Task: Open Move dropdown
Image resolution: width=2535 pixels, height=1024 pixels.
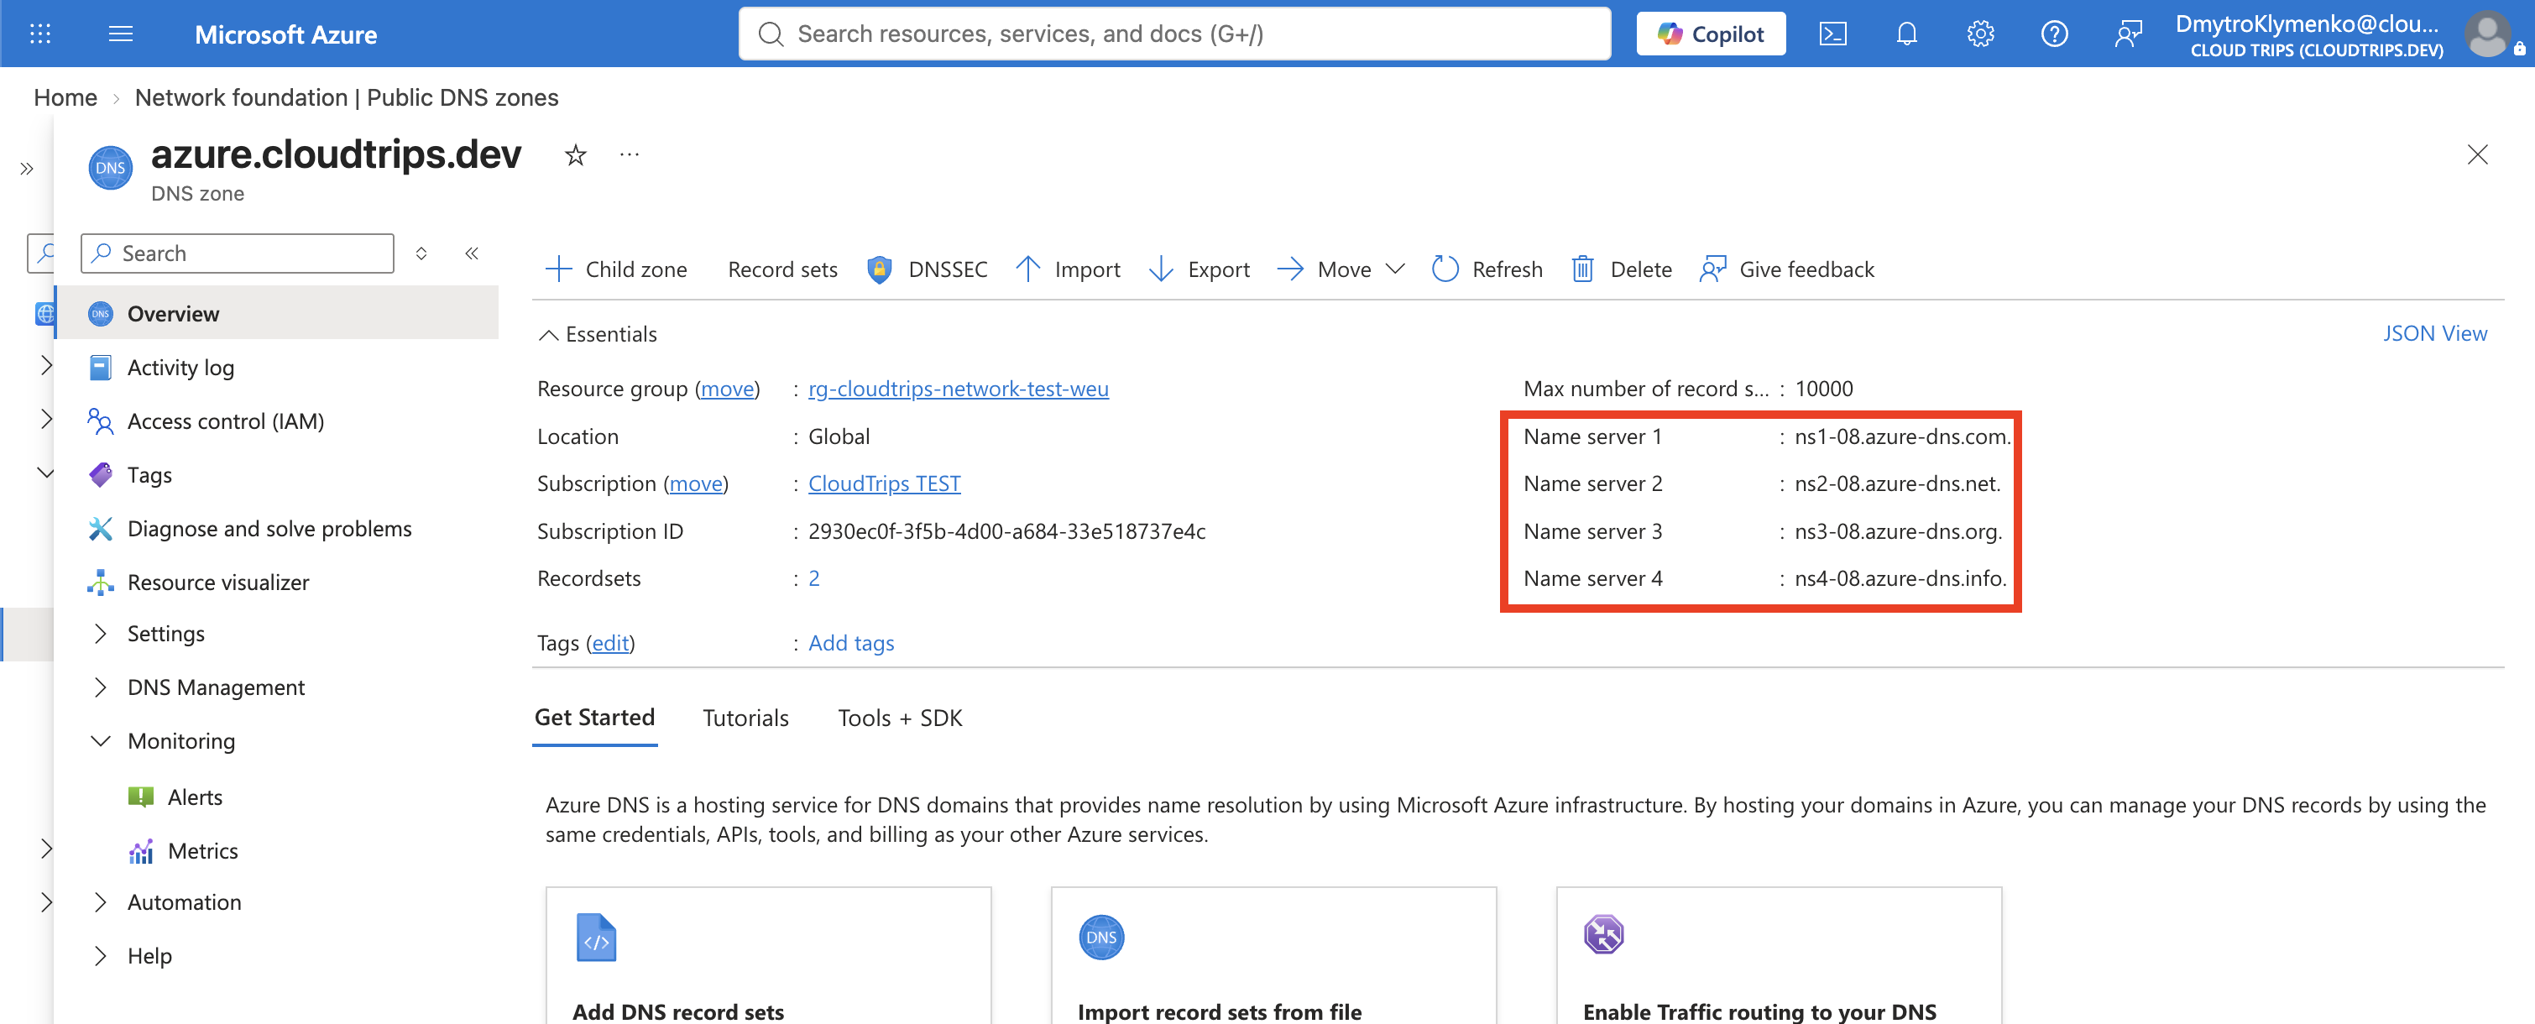Action: click(x=1341, y=269)
